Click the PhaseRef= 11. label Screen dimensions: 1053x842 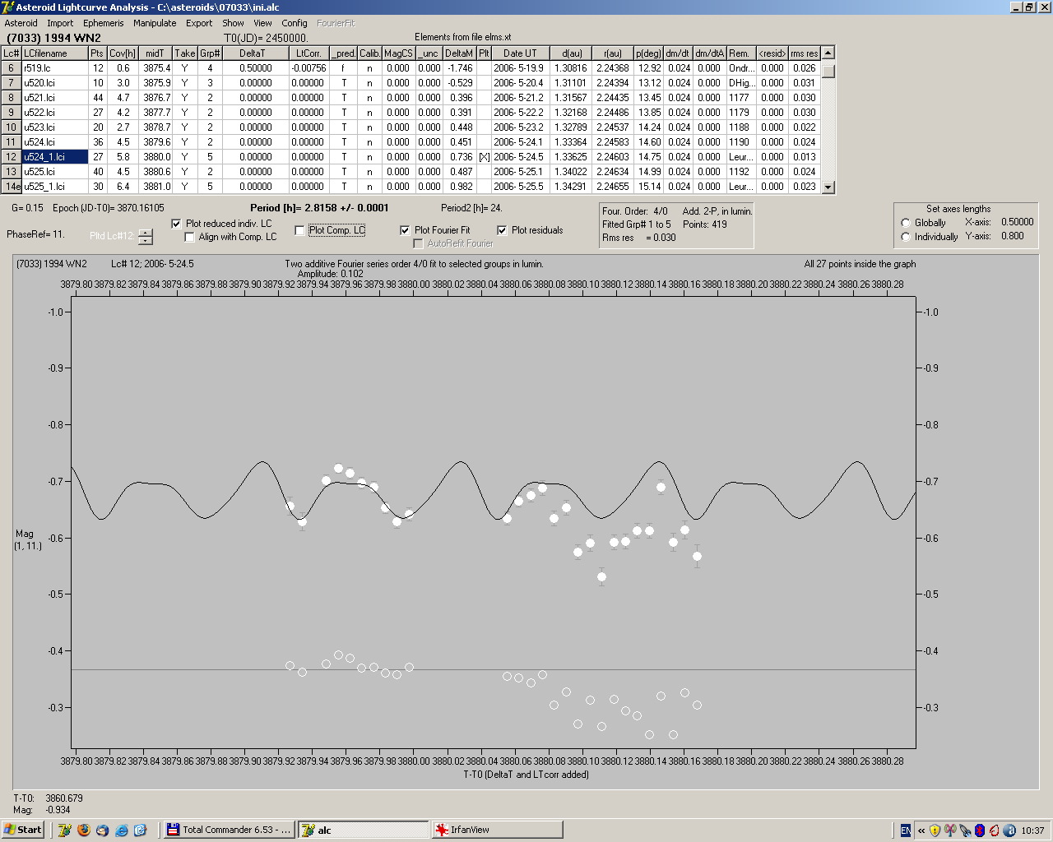coord(35,234)
